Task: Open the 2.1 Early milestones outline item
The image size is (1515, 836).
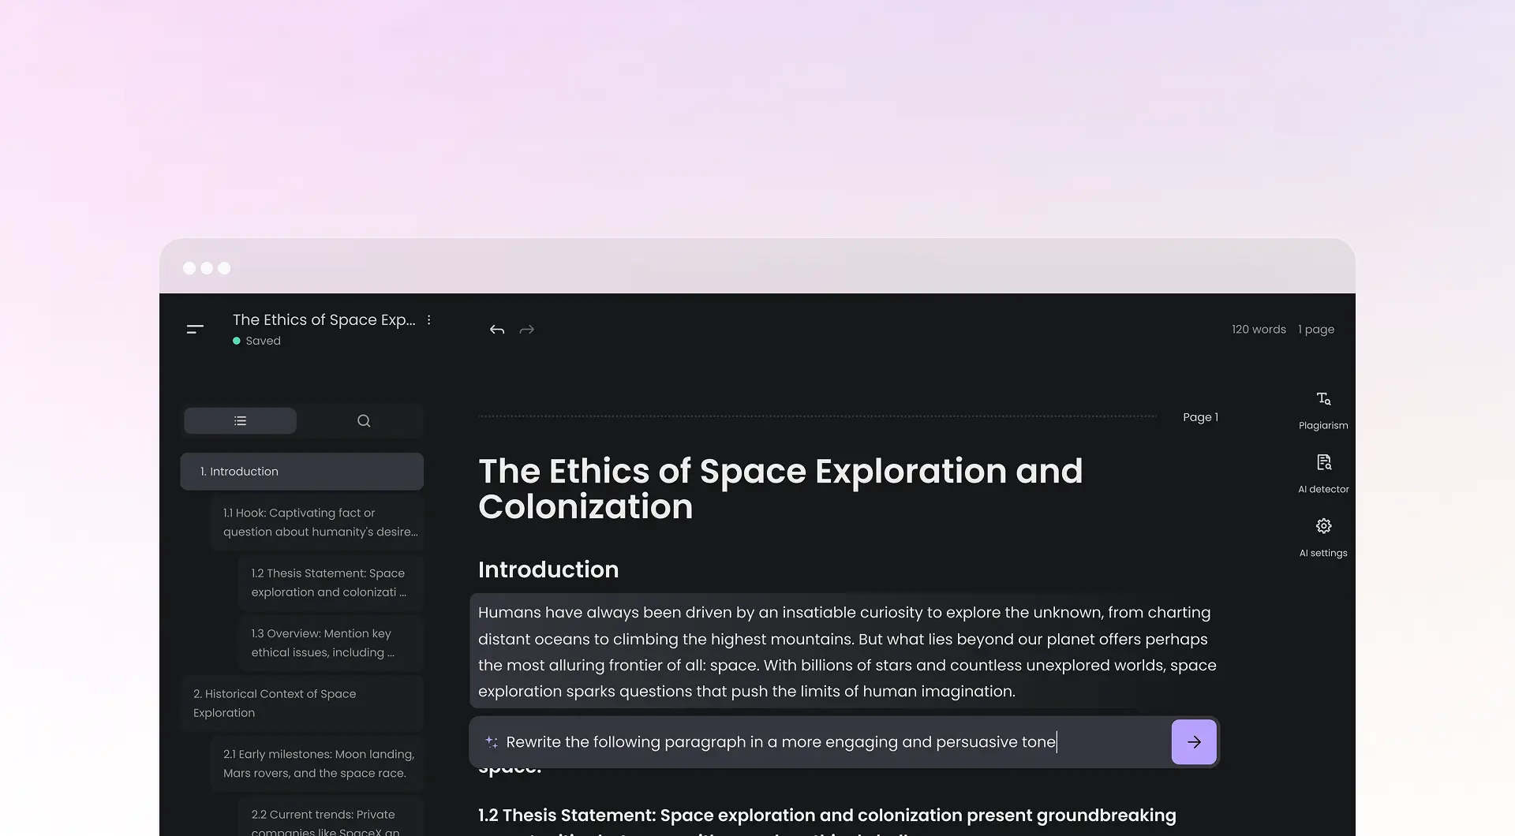Action: (317, 763)
